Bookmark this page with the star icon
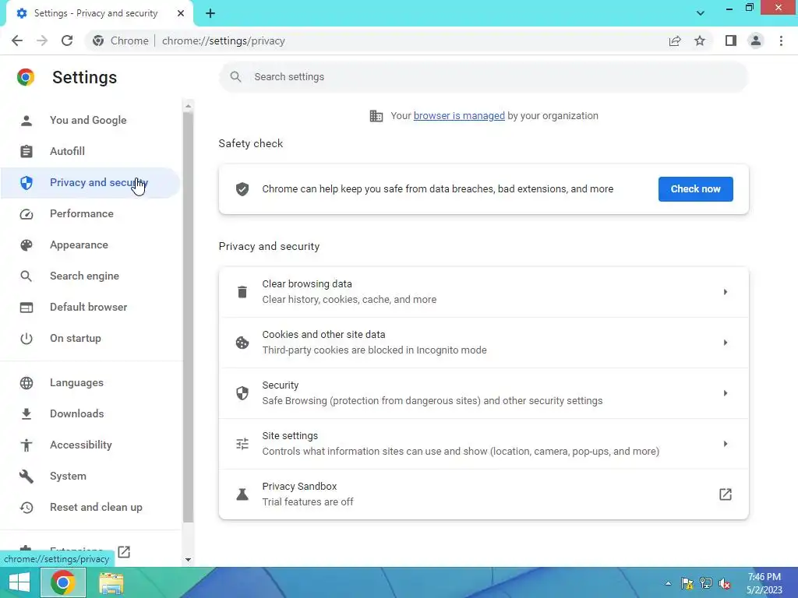This screenshot has width=798, height=598. click(x=700, y=40)
